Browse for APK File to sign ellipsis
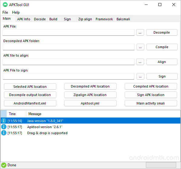This screenshot has width=181, height=169. 140,76
